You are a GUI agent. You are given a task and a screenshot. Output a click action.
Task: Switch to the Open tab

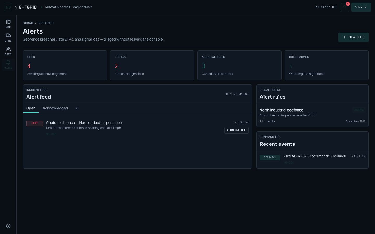[31, 108]
